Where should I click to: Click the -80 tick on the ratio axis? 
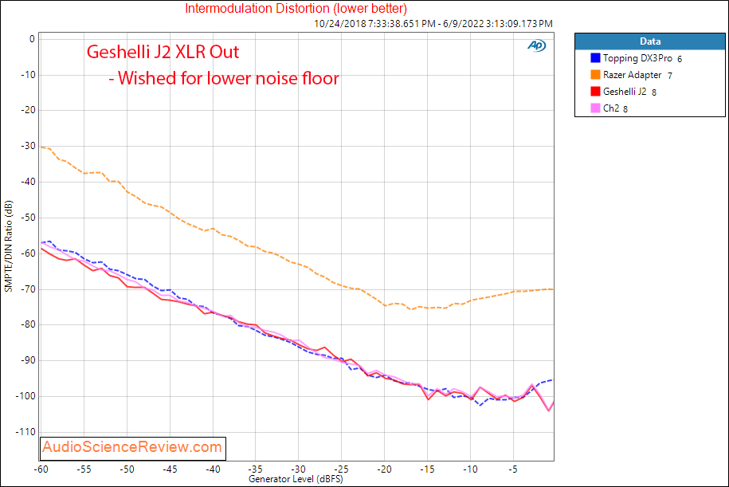(29, 324)
